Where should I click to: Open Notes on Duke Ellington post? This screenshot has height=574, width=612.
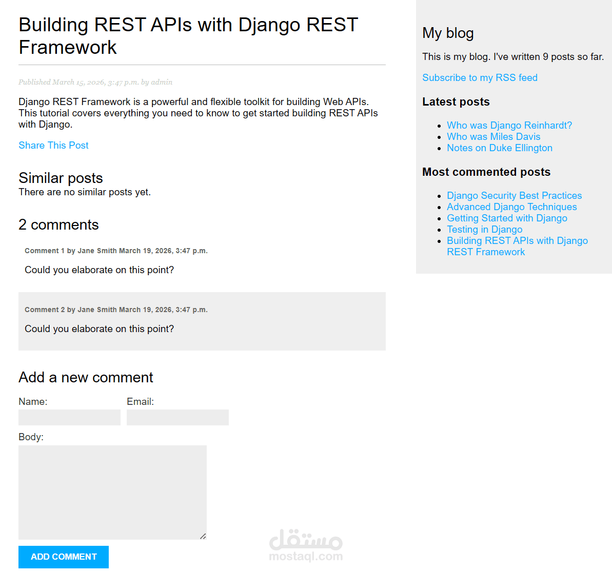point(500,148)
